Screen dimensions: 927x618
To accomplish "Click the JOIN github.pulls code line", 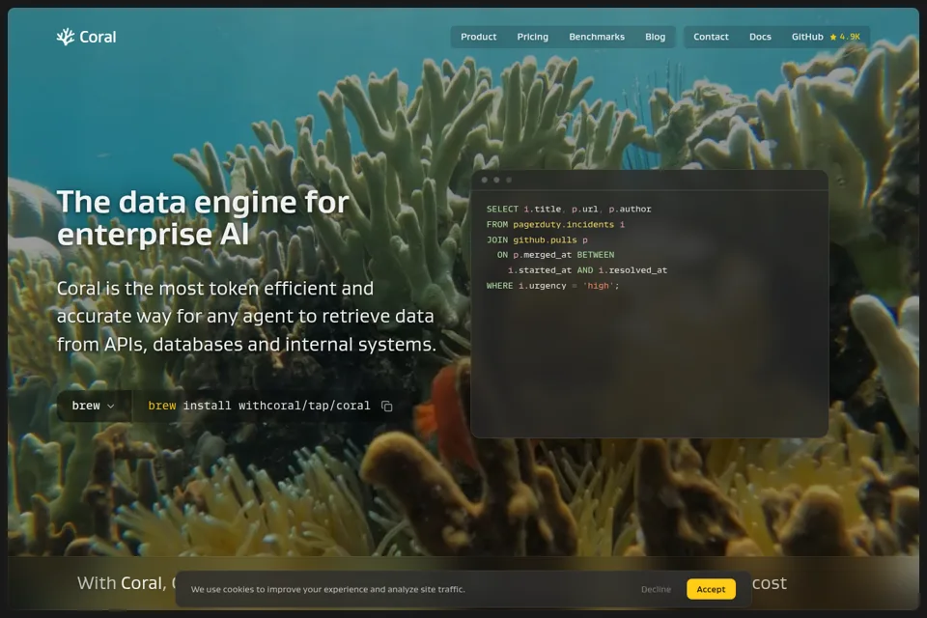I will 537,239.
